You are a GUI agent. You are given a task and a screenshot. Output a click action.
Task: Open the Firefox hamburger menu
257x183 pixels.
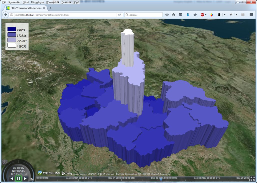tap(251, 15)
